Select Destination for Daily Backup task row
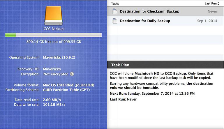This screenshot has height=129, width=224. click(145, 21)
